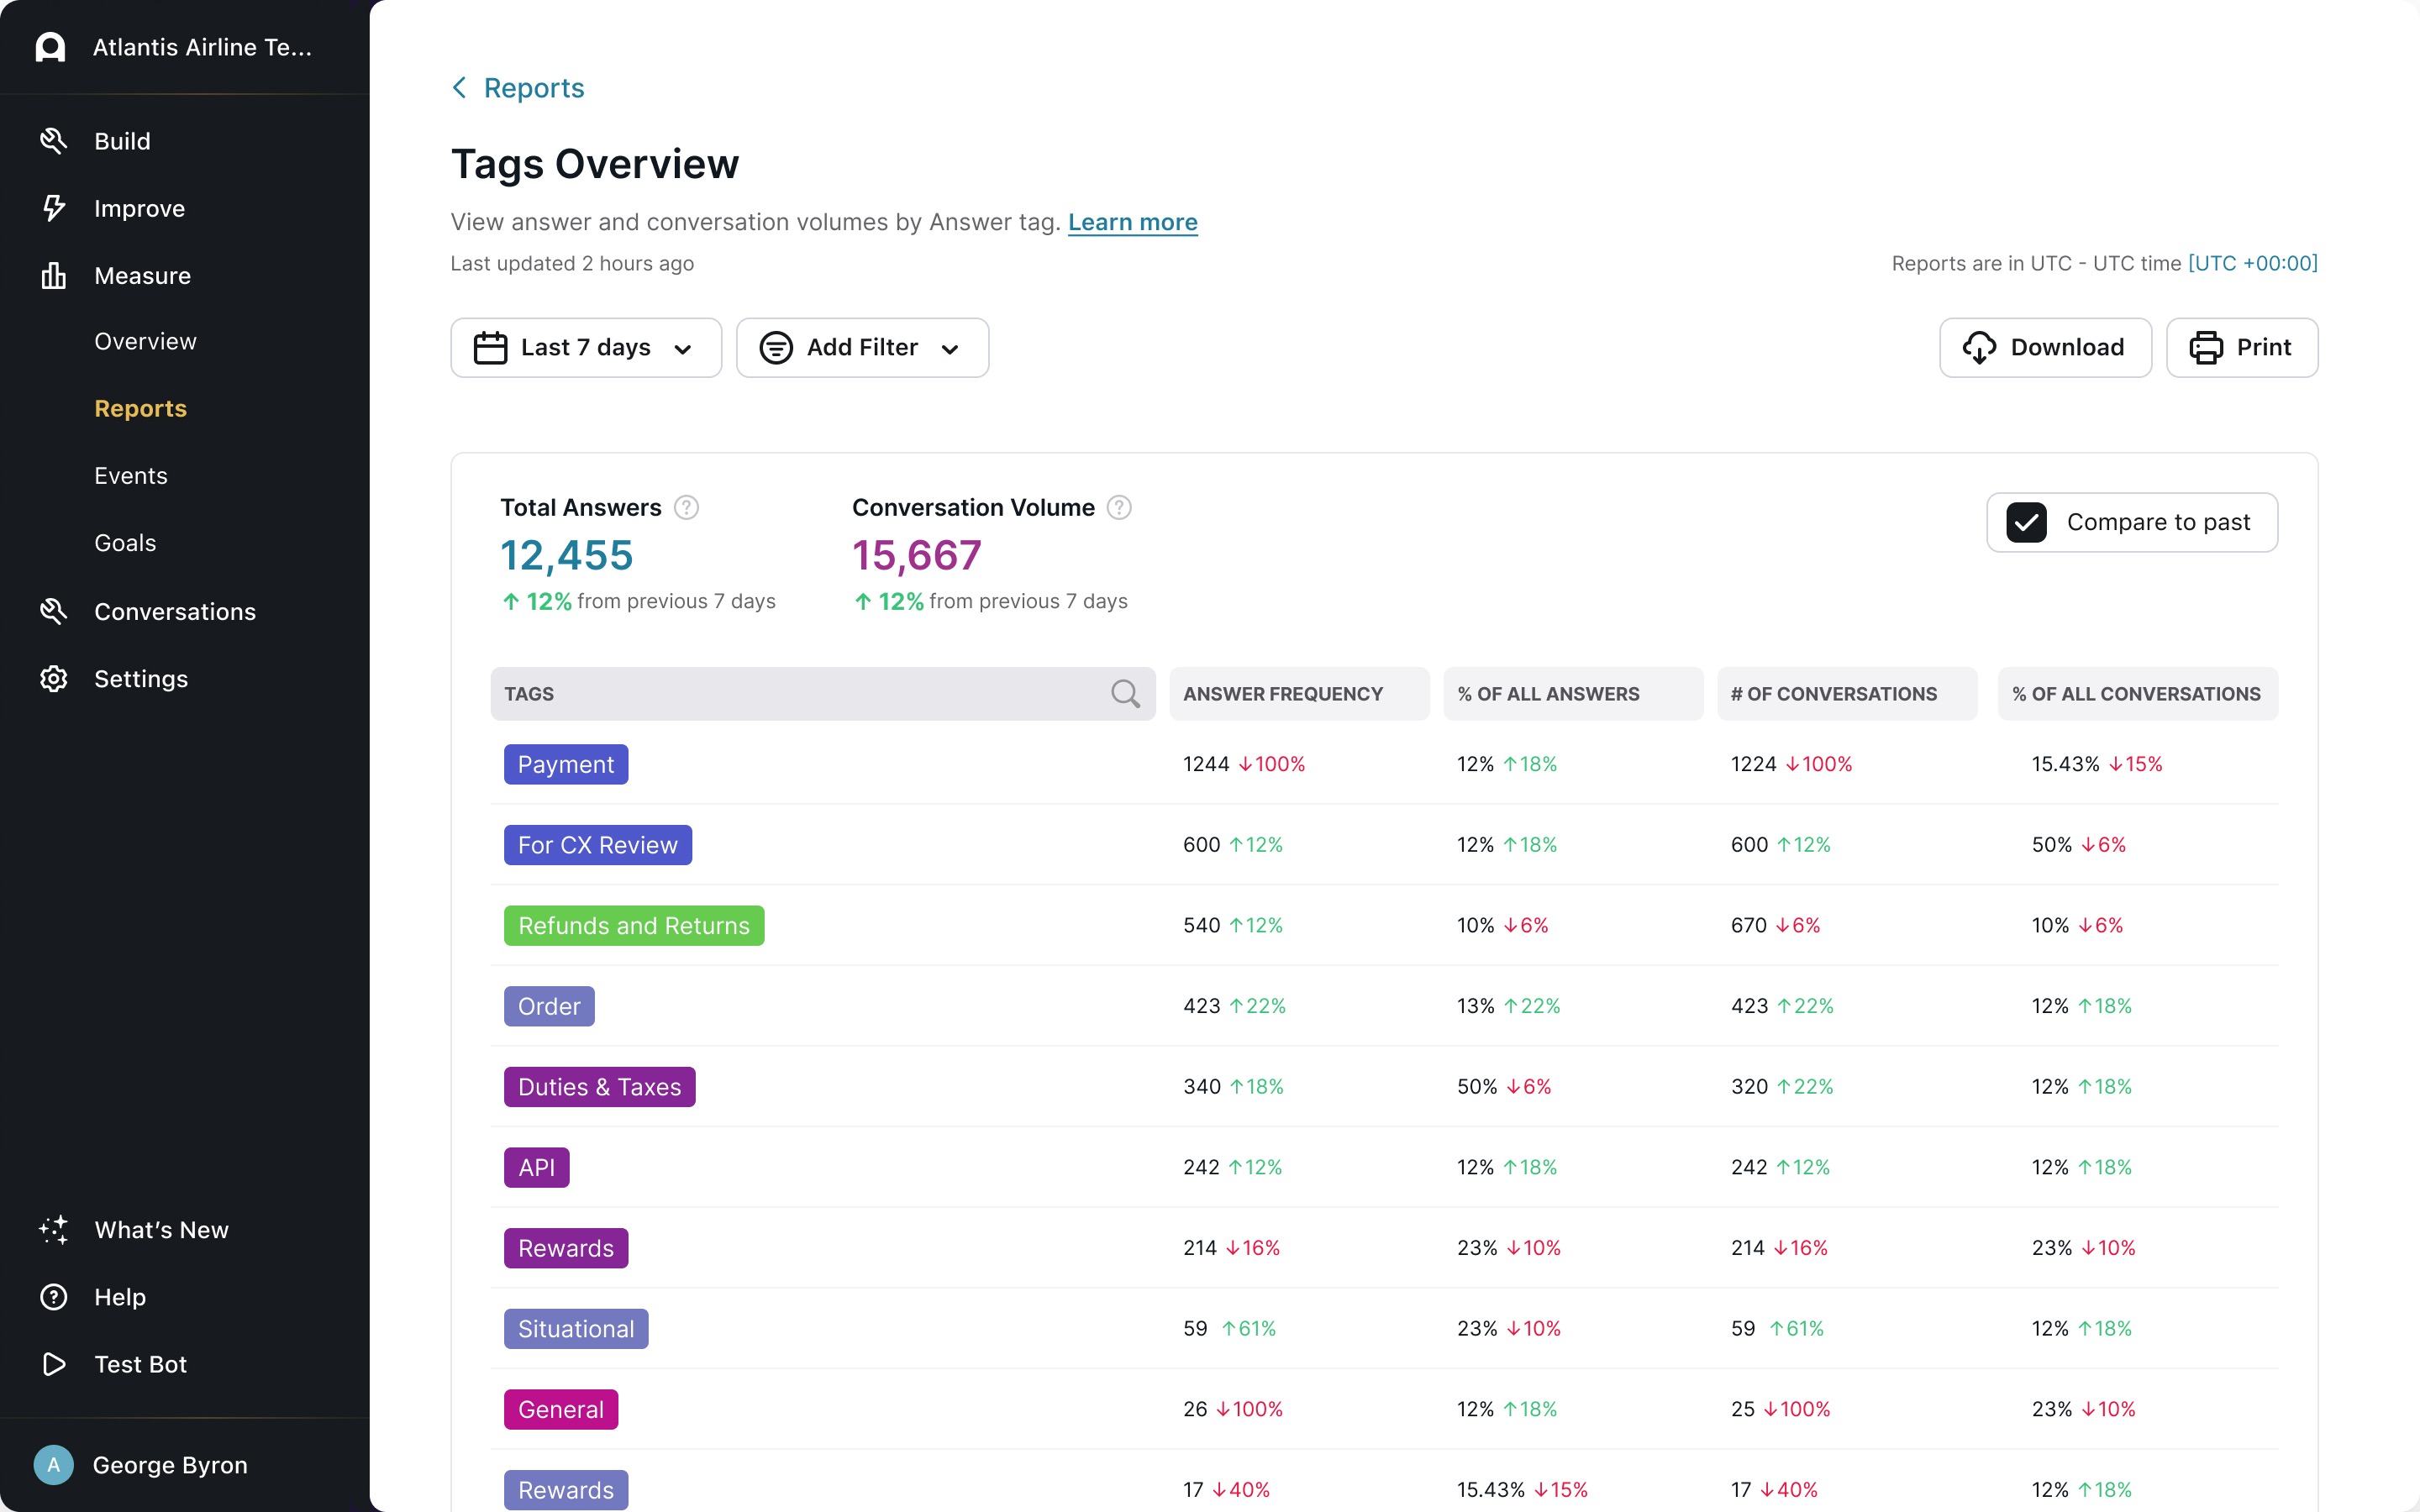The height and width of the screenshot is (1512, 2420).
Task: Expand the Add Filter dropdown
Action: tap(862, 348)
